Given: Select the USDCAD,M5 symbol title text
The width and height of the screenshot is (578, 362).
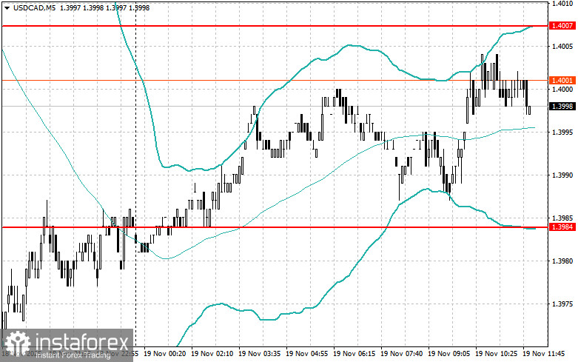Looking at the screenshot, I should click(x=34, y=7).
